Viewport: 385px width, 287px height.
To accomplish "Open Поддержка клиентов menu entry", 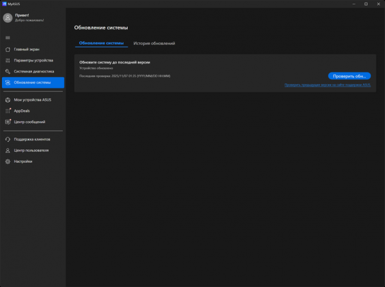I will click(x=33, y=139).
